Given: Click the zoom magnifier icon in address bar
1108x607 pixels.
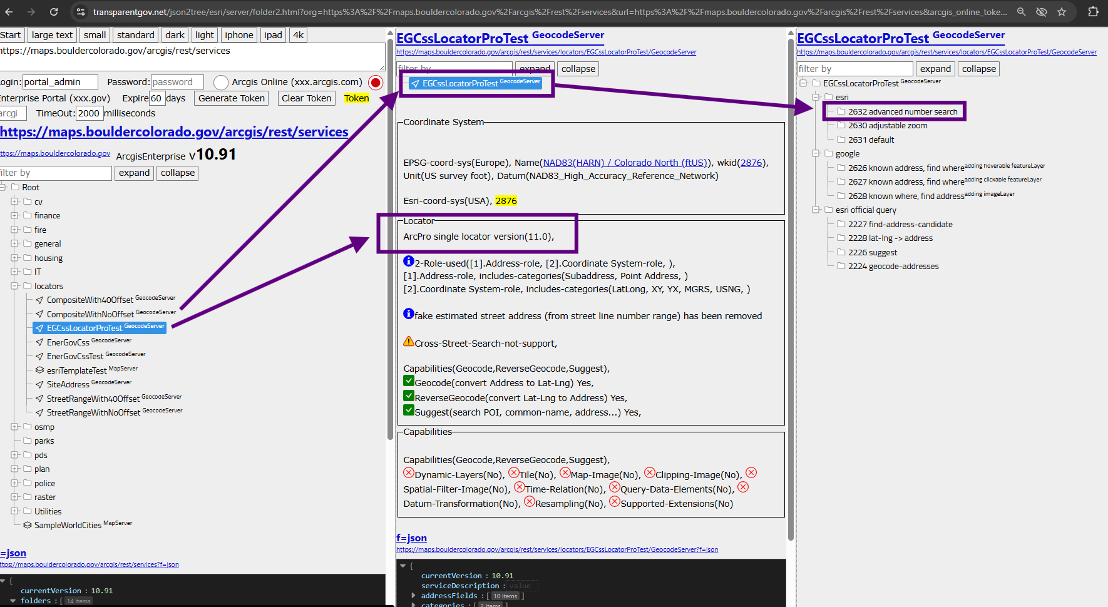Looking at the screenshot, I should pyautogui.click(x=1021, y=12).
